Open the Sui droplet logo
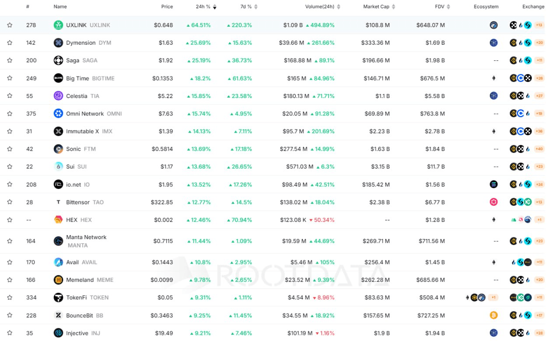560x341 pixels. point(58,166)
